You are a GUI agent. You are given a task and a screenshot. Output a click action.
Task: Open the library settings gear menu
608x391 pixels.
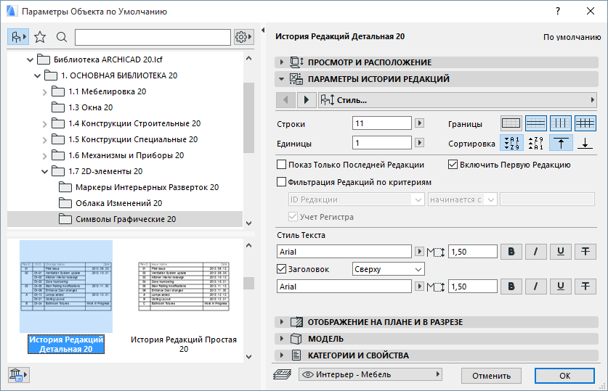[x=244, y=37]
